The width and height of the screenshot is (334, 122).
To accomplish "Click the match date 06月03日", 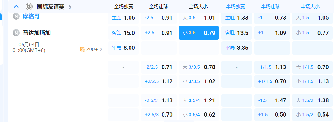I will pos(29,45).
